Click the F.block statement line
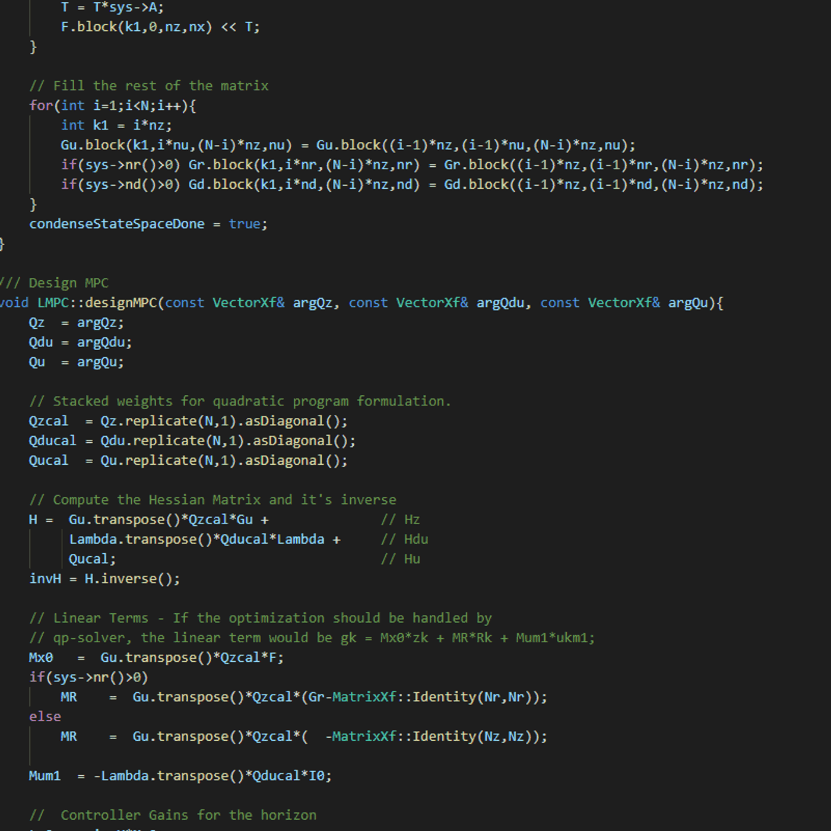This screenshot has height=831, width=831. [x=160, y=27]
